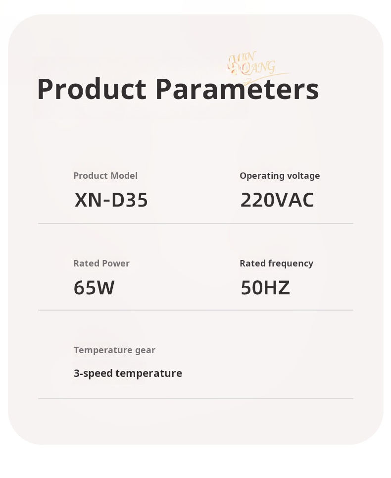Click the word voltage in Operating voltage

point(303,176)
